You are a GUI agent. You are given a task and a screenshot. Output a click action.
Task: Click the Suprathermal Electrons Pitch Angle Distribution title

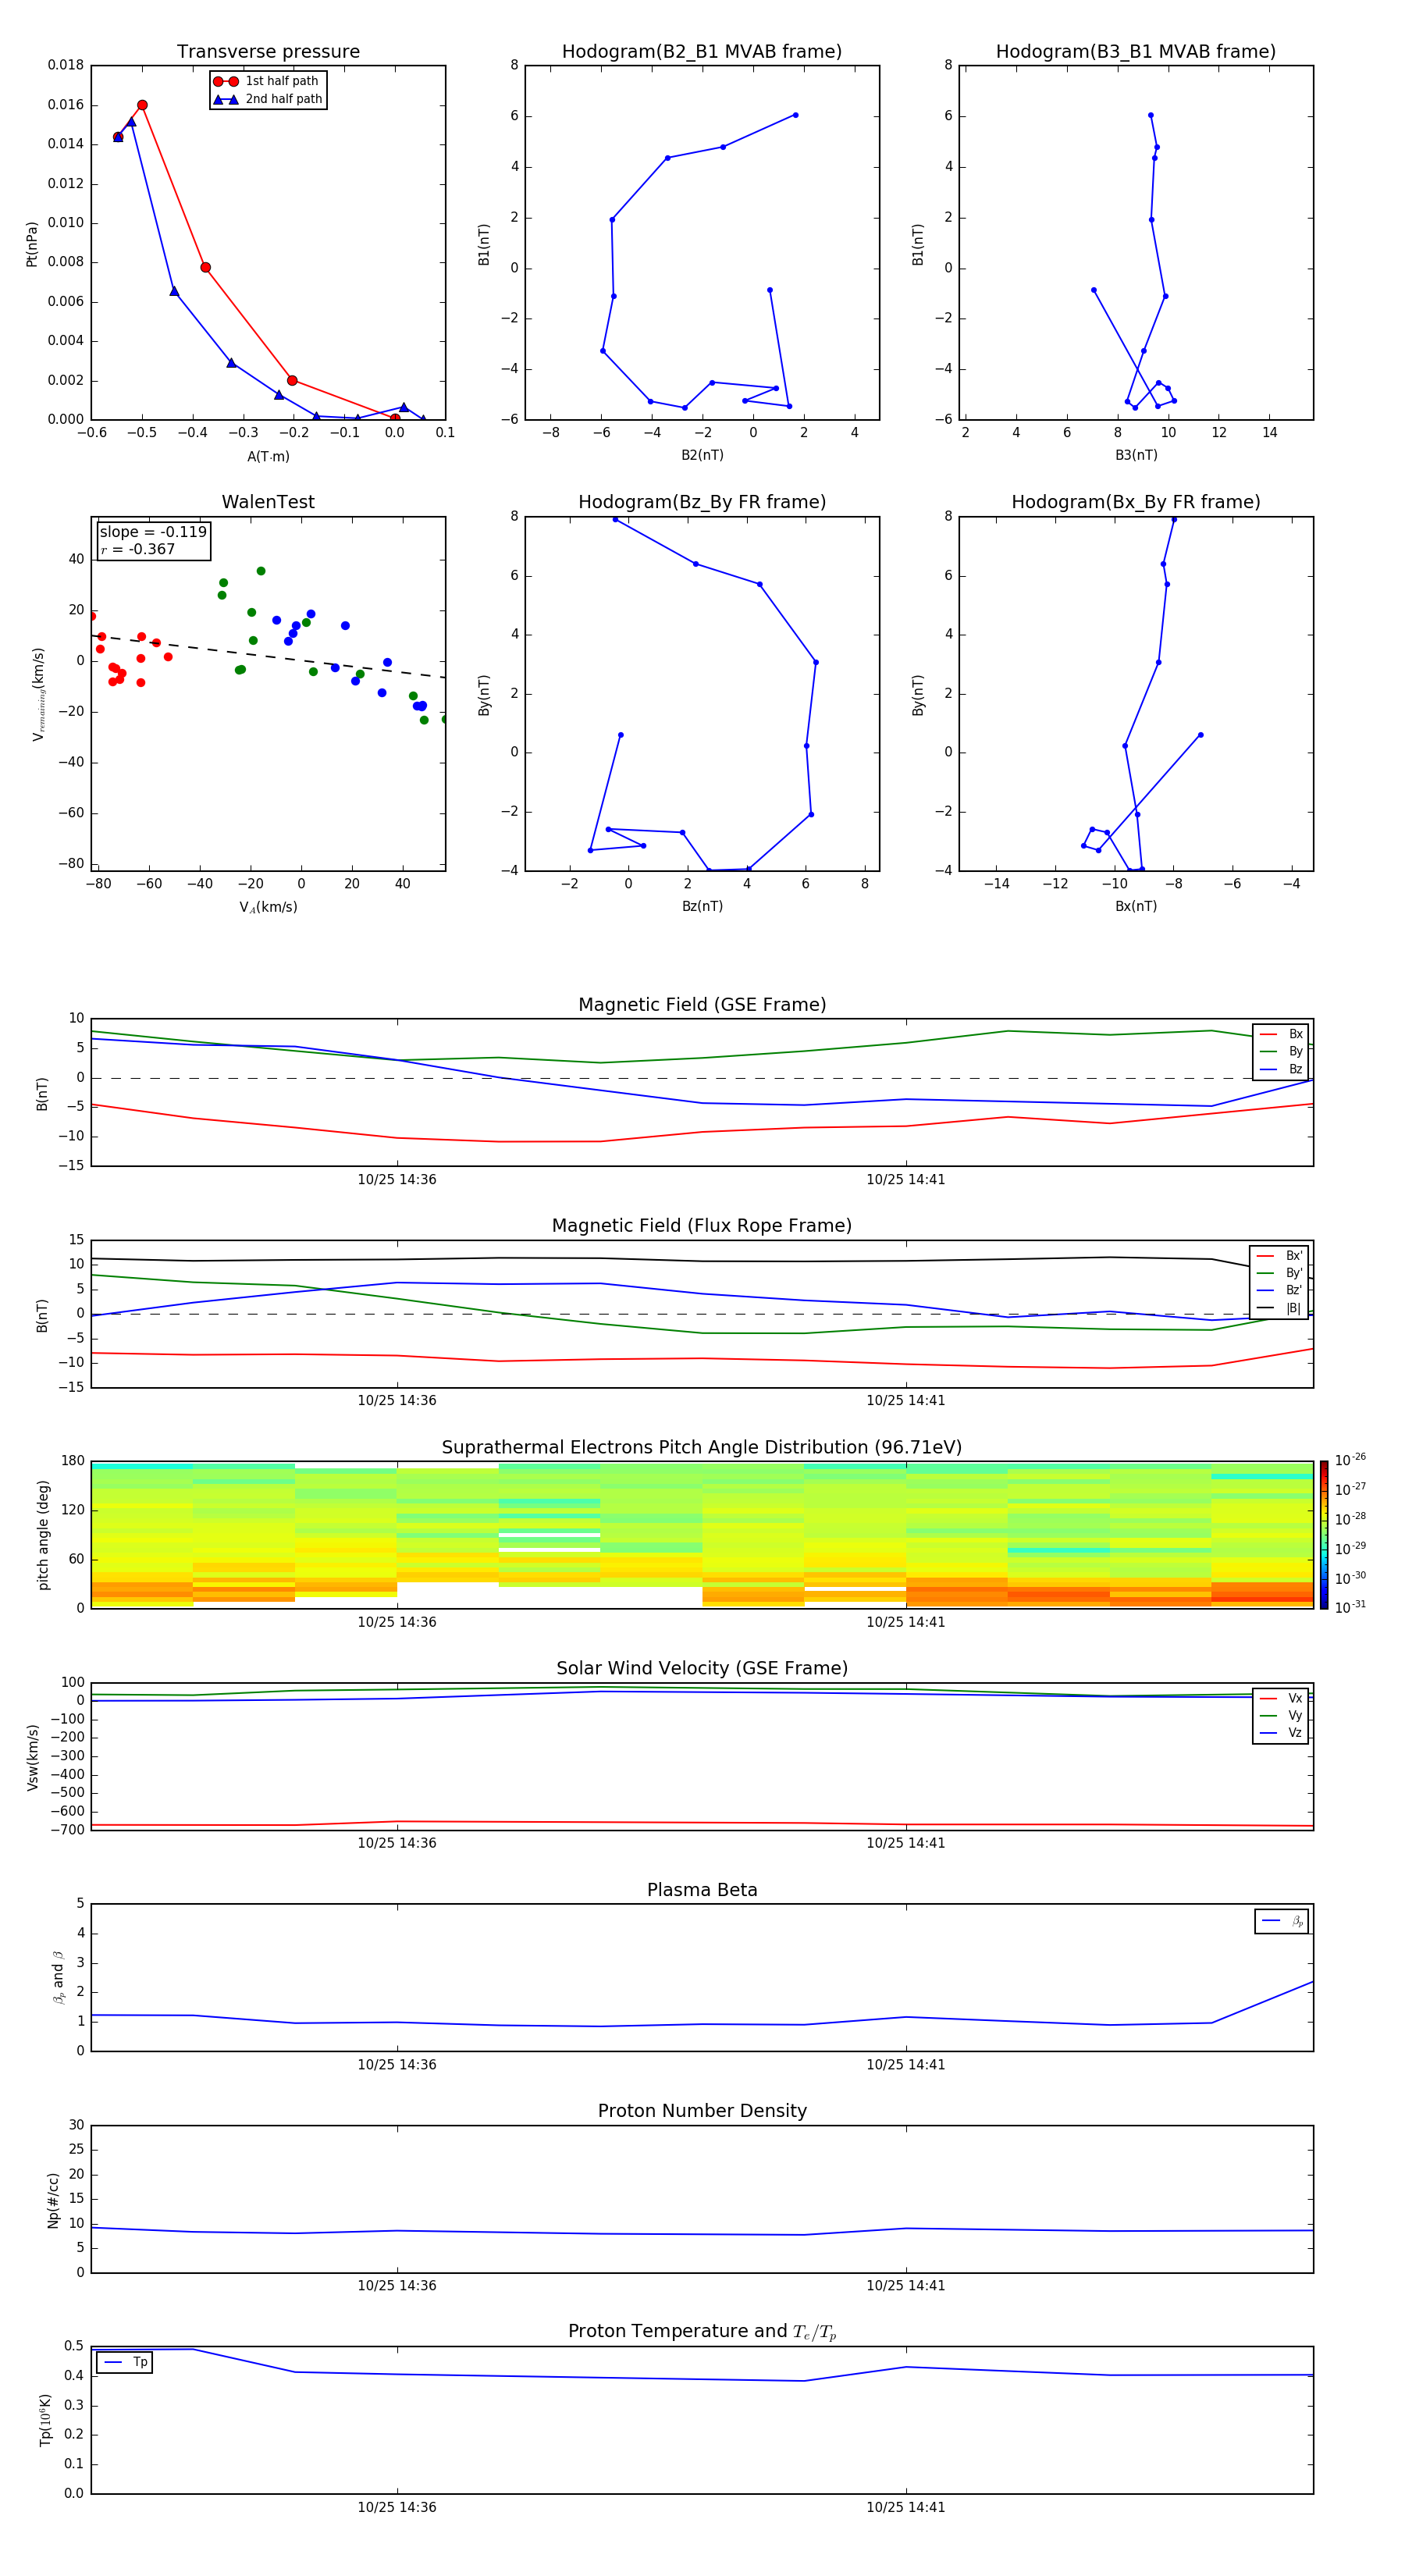(x=702, y=1448)
